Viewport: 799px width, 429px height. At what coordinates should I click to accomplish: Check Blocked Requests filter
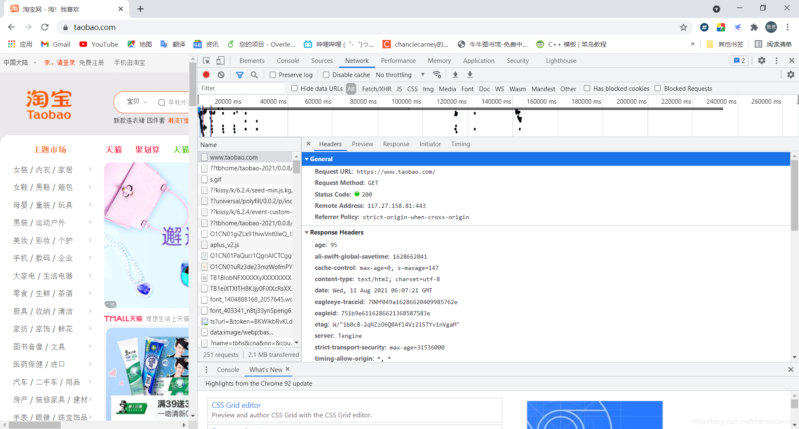tap(658, 88)
